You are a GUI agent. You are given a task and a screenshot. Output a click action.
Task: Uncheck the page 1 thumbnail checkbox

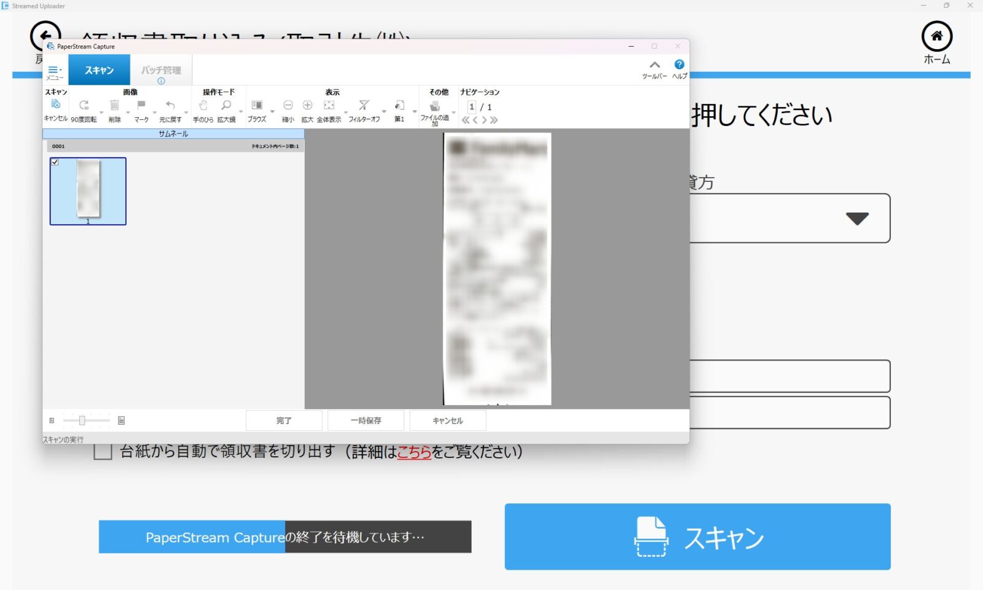coord(55,162)
